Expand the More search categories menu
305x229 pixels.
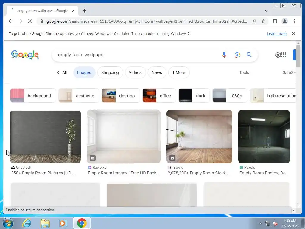[x=179, y=72]
